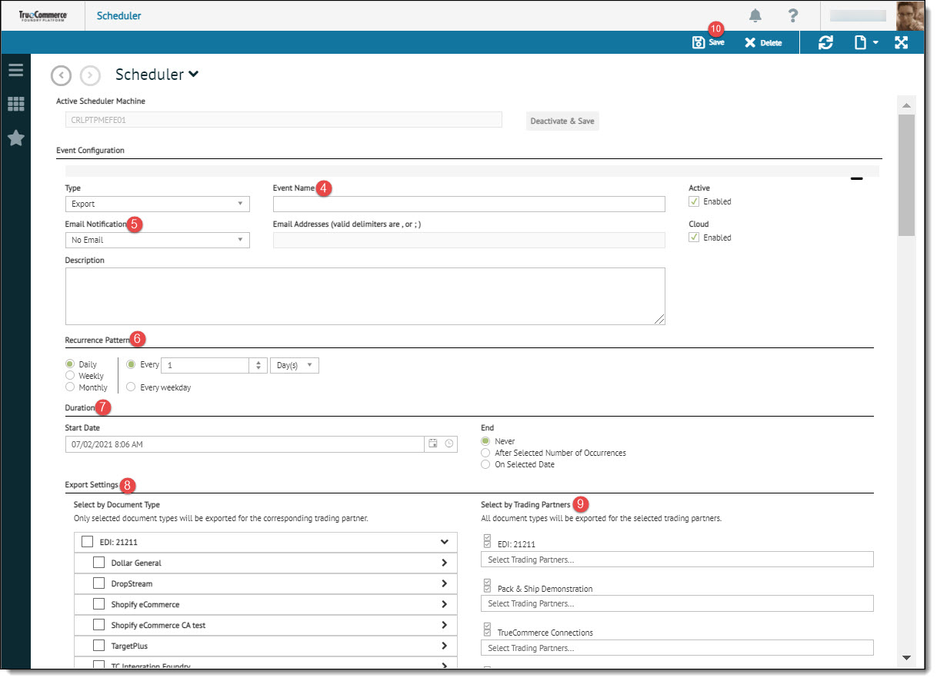Screen dimensions: 937x681
Task: Open the apps grid icon in sidebar
Action: click(x=15, y=104)
